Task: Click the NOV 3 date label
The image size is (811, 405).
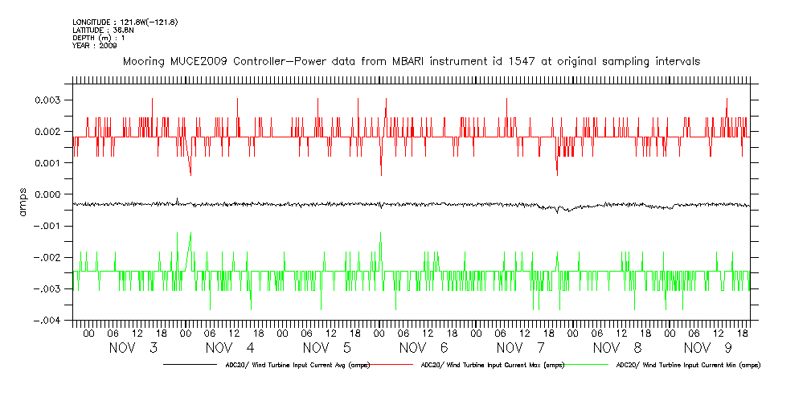Action: coord(134,348)
